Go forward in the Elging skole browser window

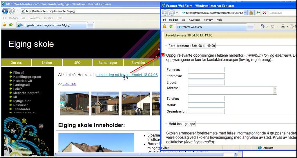coord(12,11)
